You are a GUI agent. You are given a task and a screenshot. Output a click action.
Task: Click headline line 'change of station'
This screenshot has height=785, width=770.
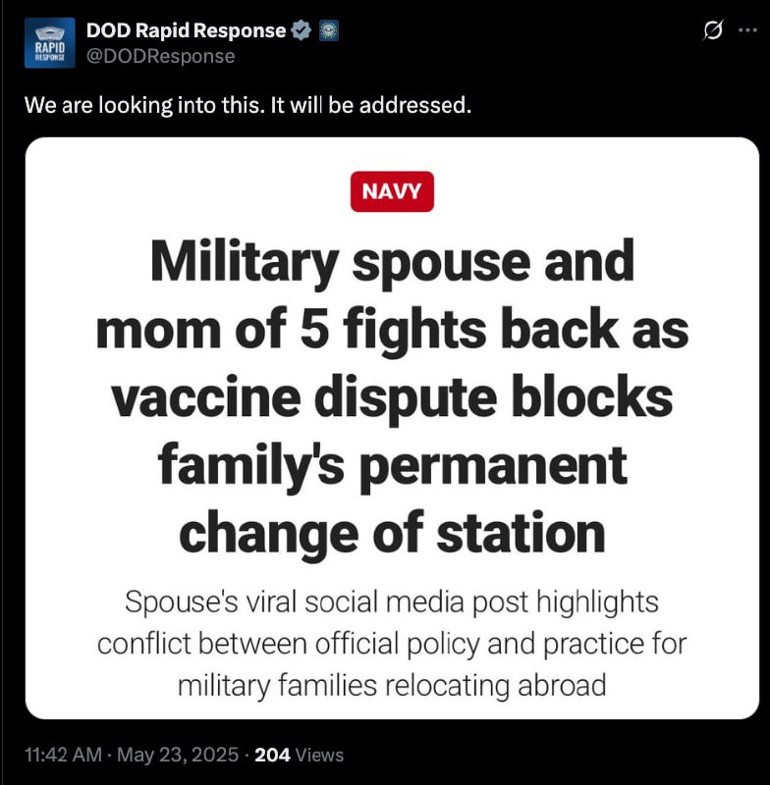click(392, 534)
